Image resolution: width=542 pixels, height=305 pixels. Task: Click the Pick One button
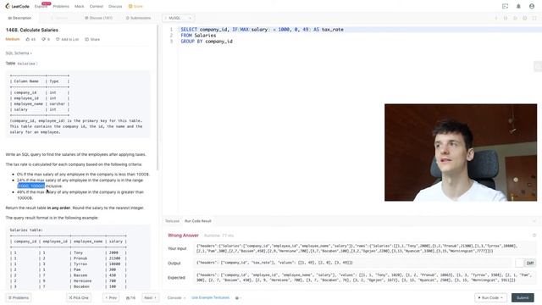click(79, 297)
